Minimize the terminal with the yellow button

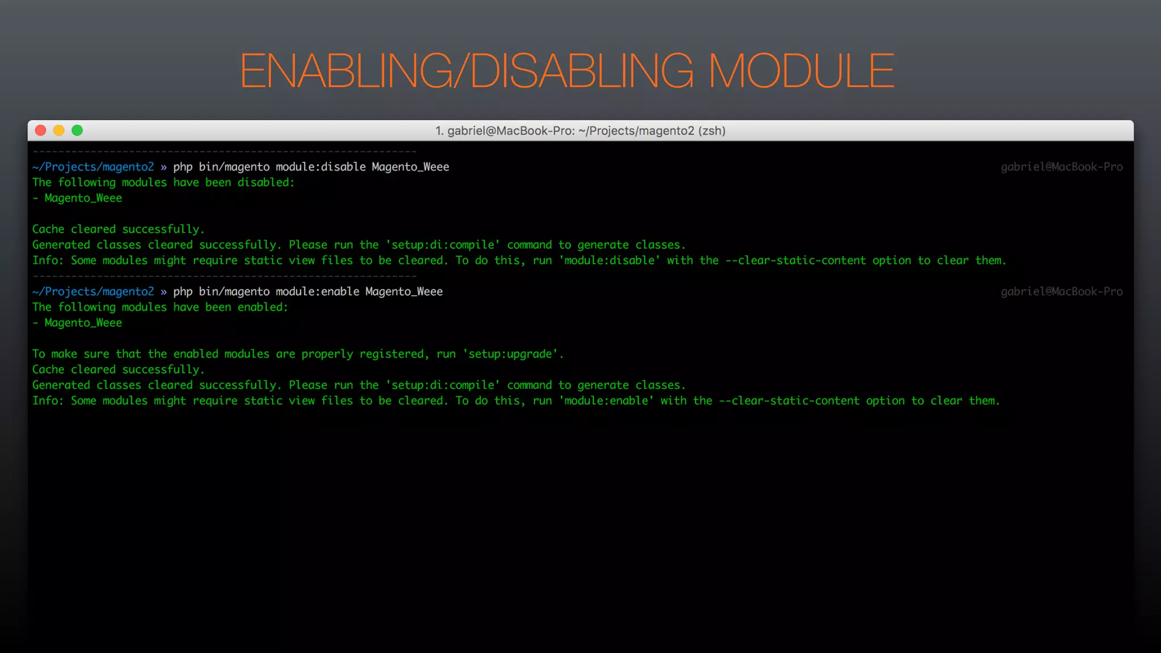click(58, 130)
